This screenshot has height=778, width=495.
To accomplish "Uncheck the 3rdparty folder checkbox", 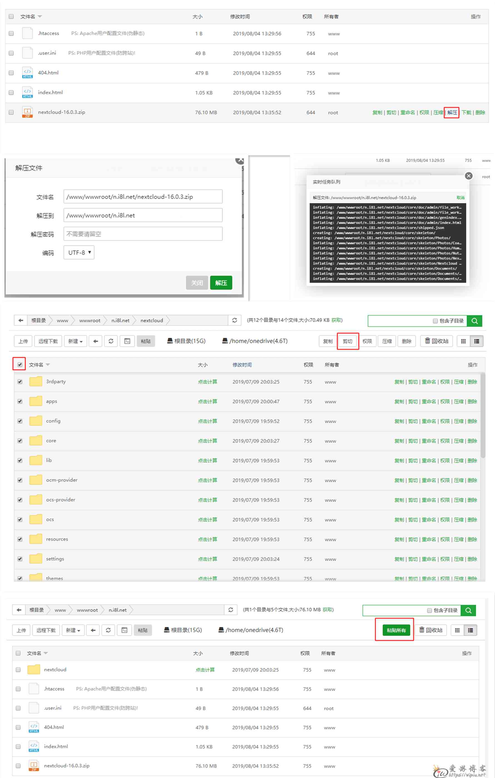I will coord(20,381).
